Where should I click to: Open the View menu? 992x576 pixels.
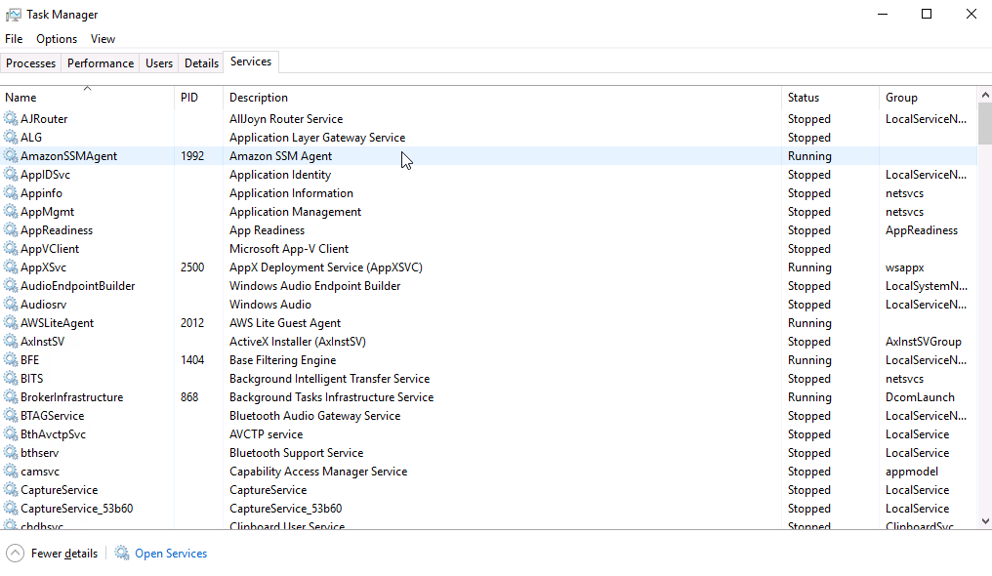[x=103, y=39]
